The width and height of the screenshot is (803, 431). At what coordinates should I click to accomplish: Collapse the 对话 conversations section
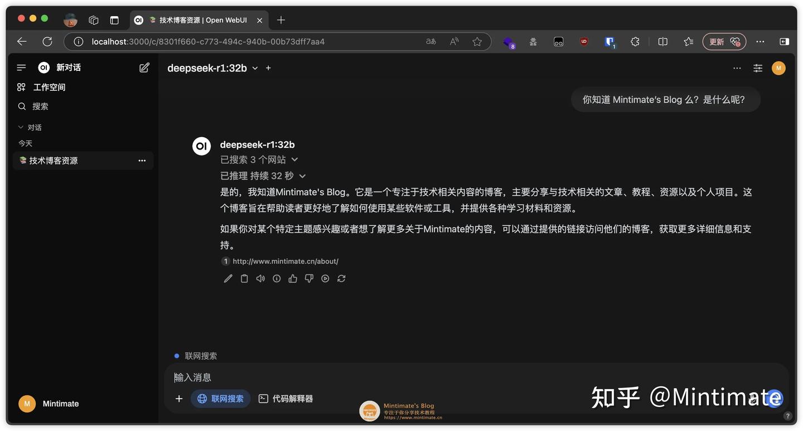tap(30, 127)
